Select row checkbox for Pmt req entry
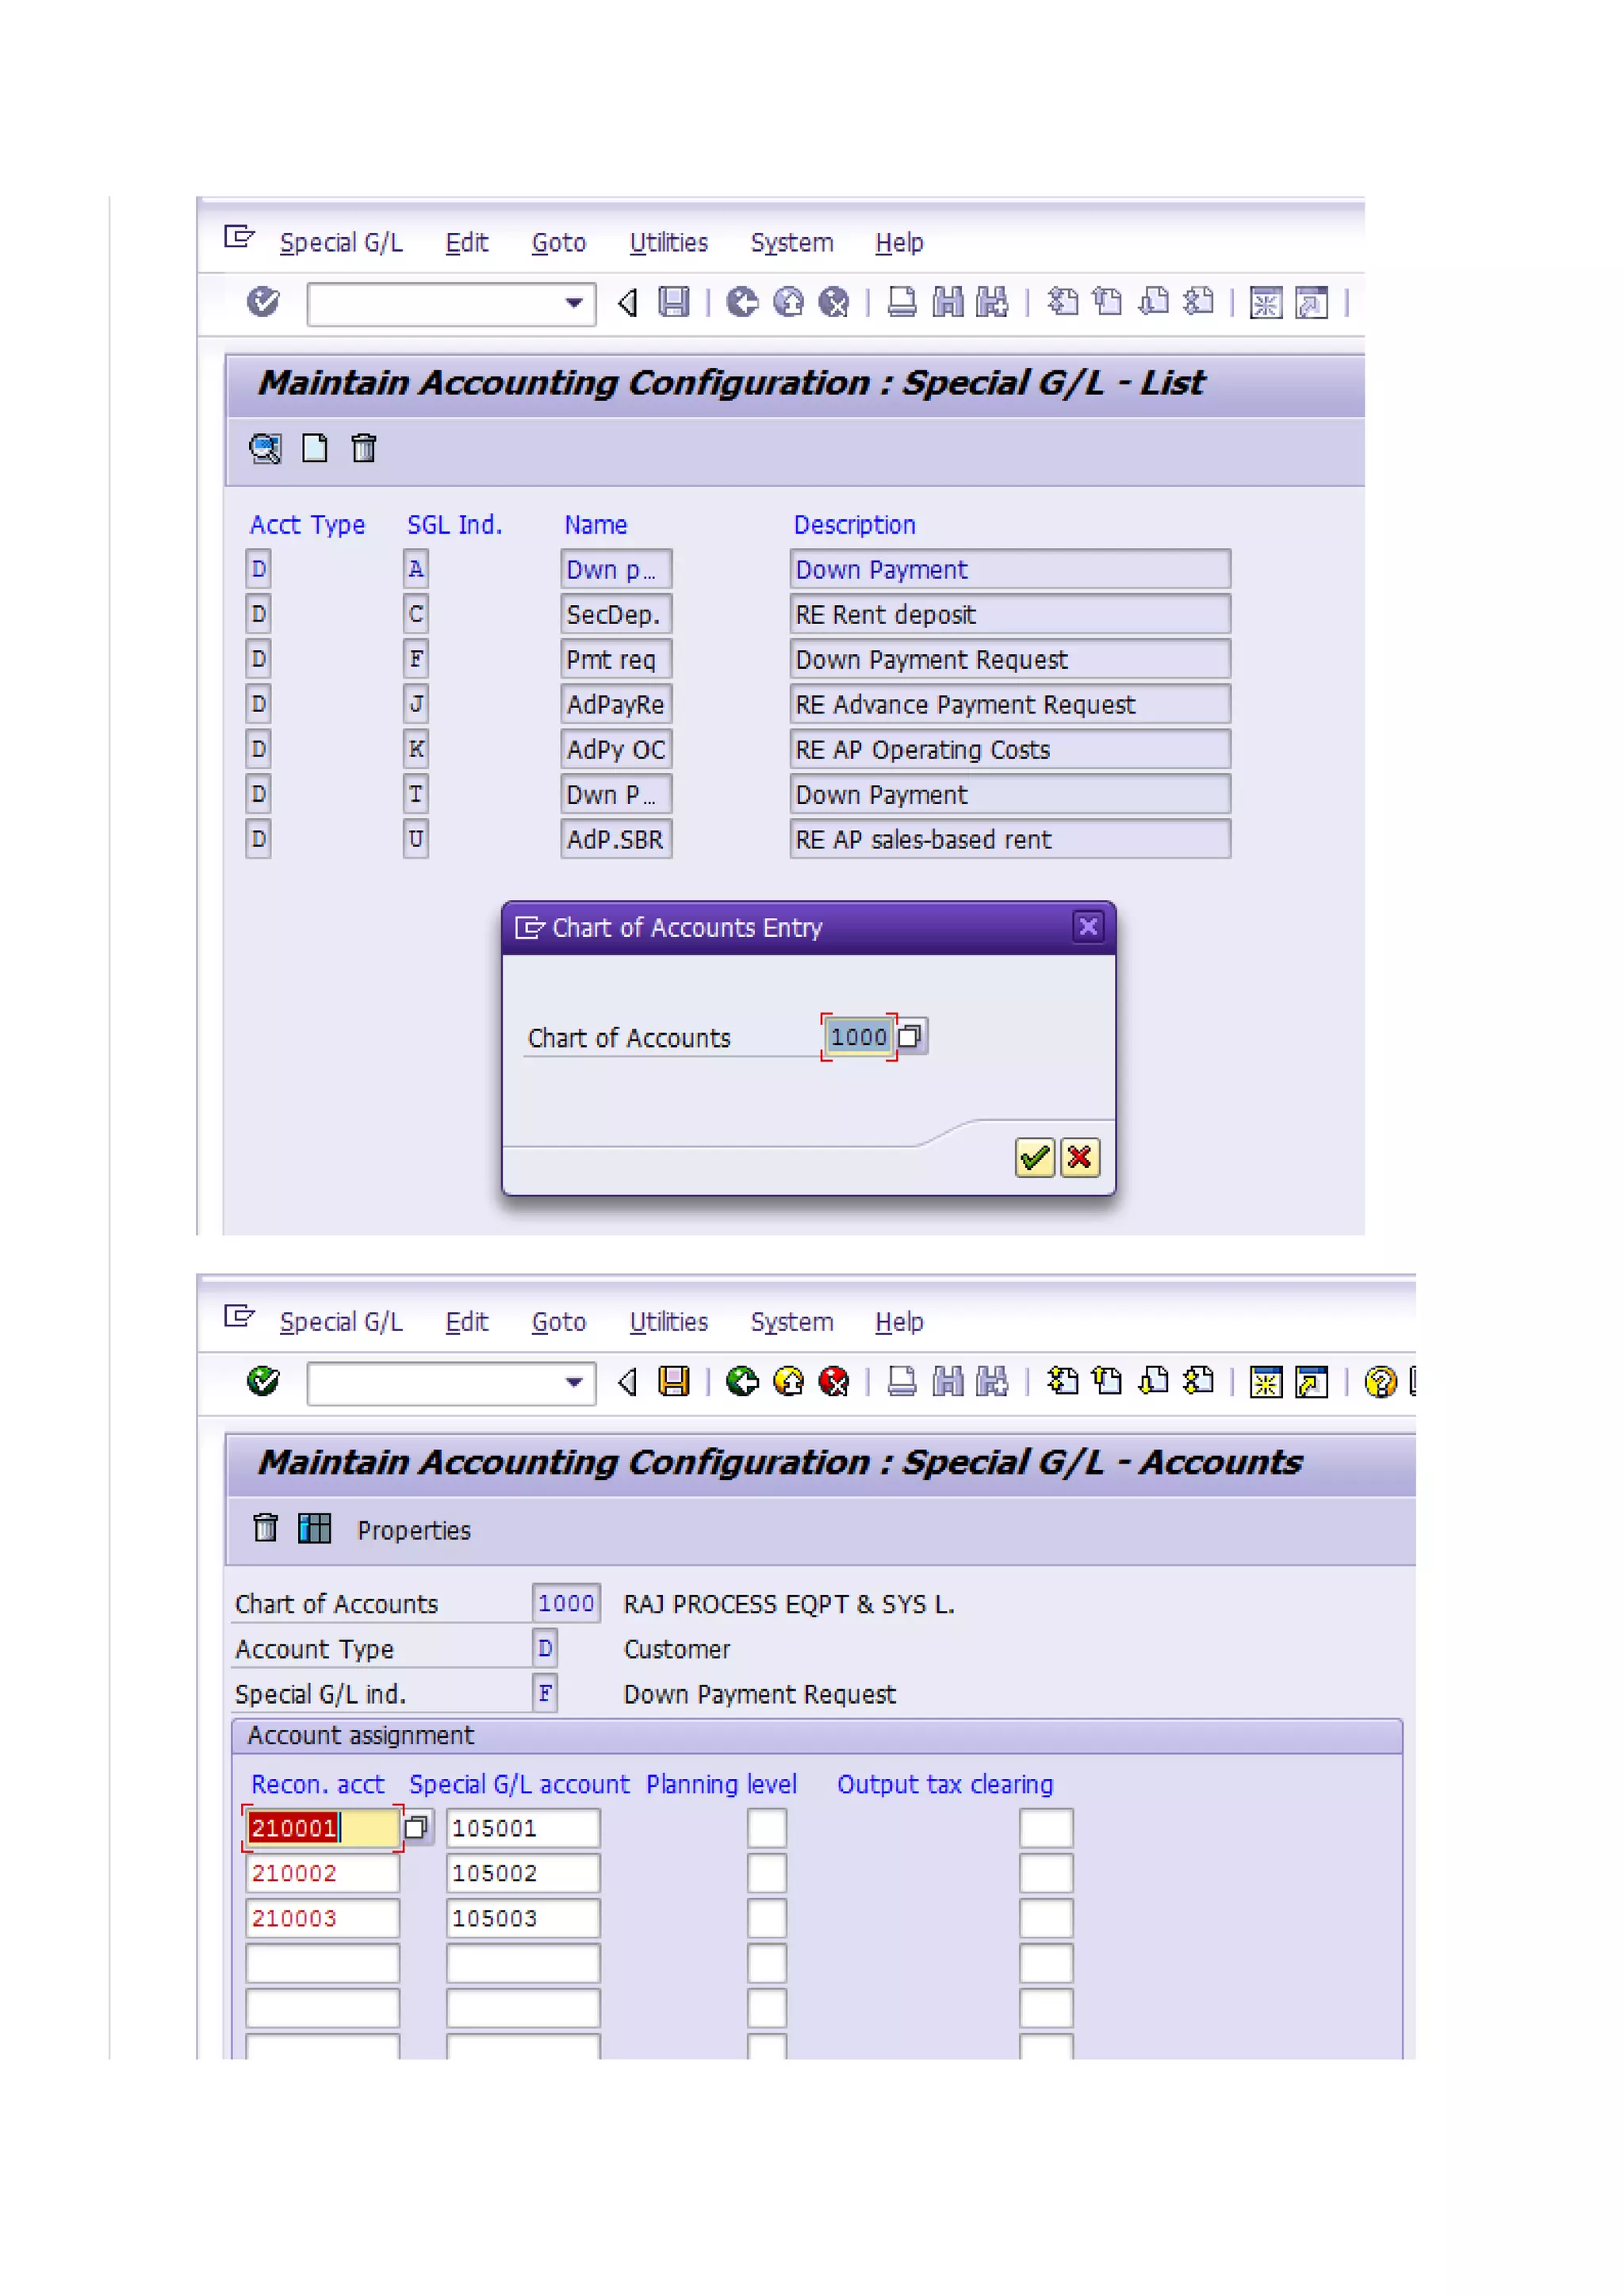1624x2296 pixels. point(258,659)
